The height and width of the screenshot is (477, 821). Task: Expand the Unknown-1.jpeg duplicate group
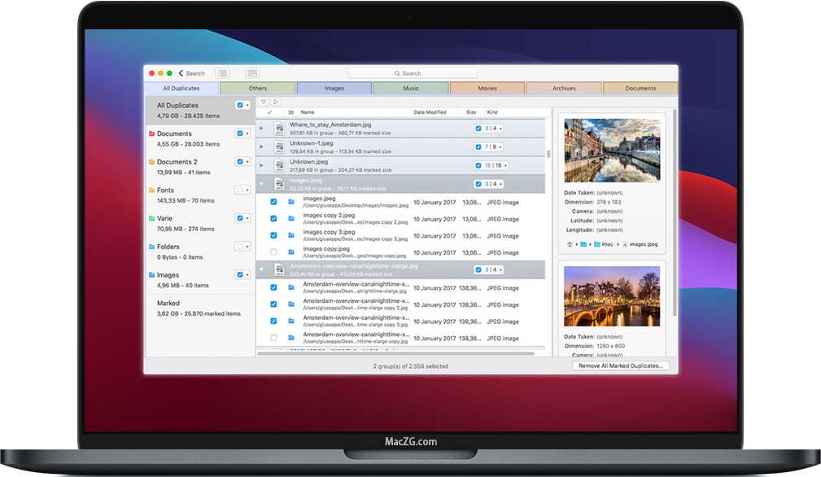(x=261, y=147)
